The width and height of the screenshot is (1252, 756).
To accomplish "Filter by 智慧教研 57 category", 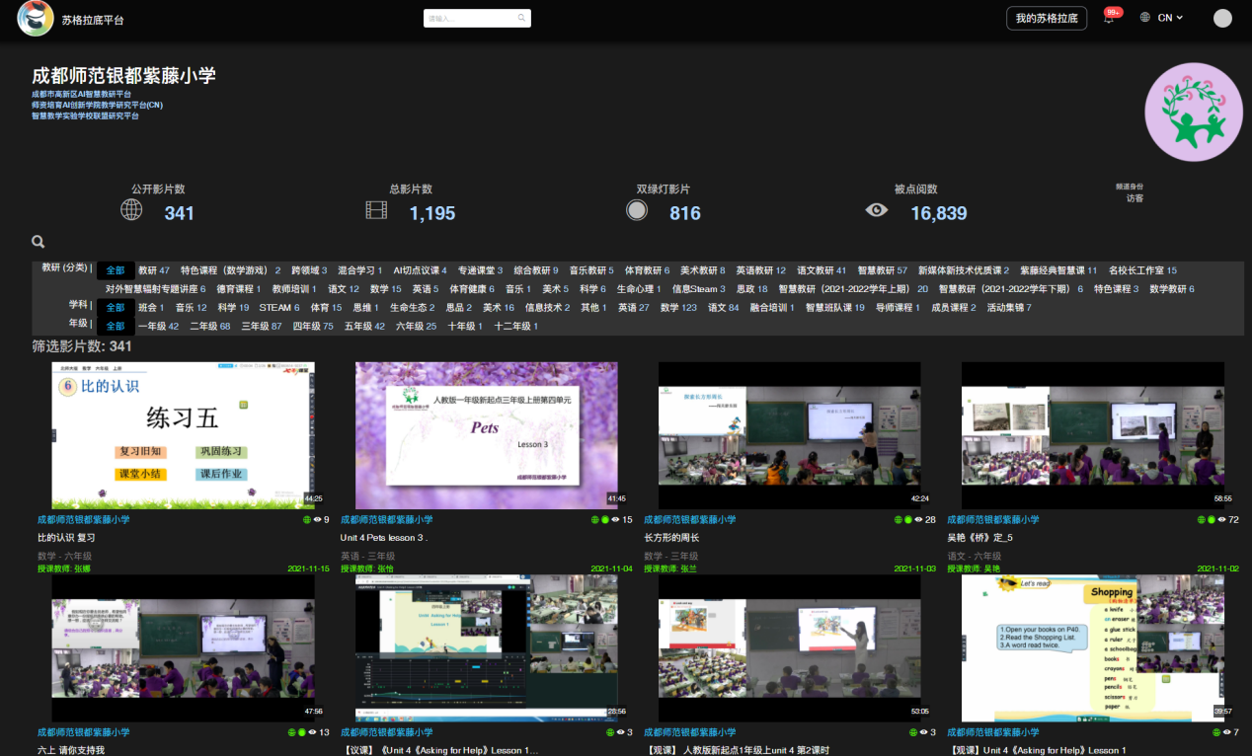I will point(882,270).
